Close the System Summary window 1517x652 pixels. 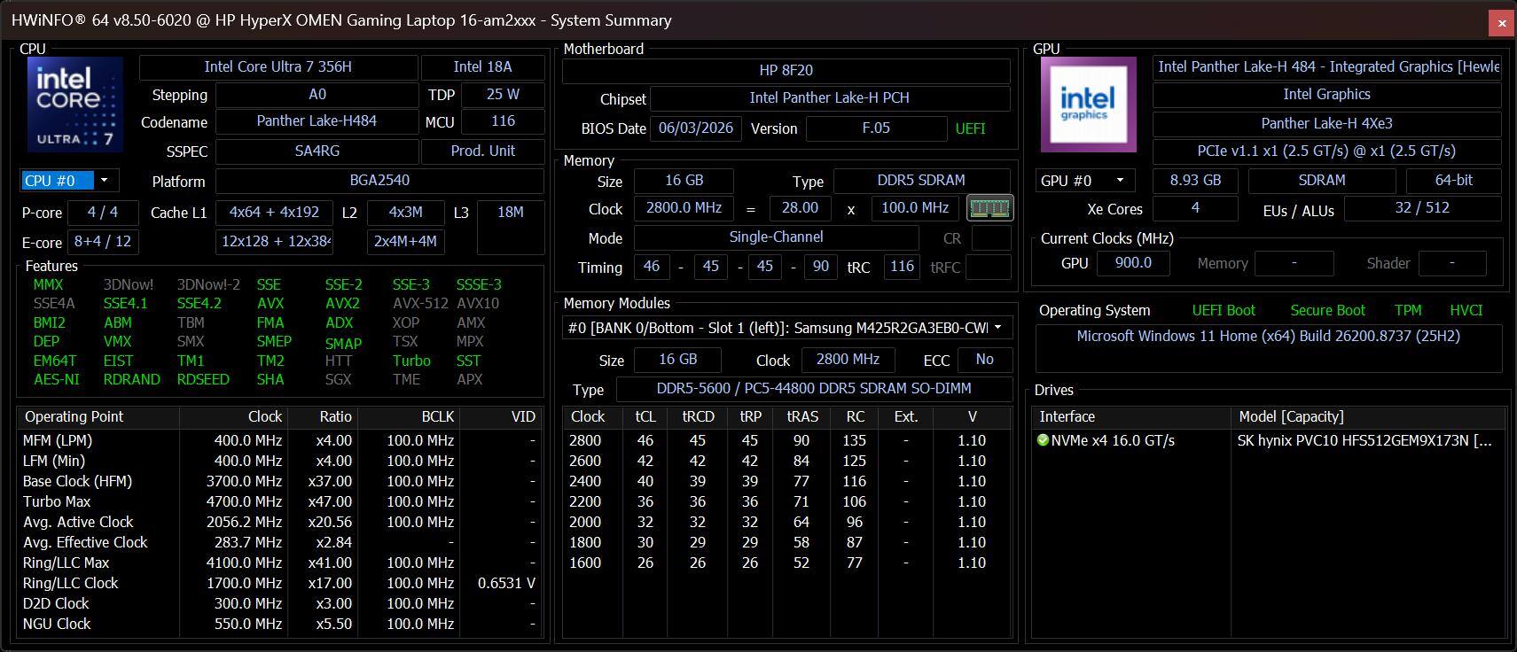point(1501,23)
